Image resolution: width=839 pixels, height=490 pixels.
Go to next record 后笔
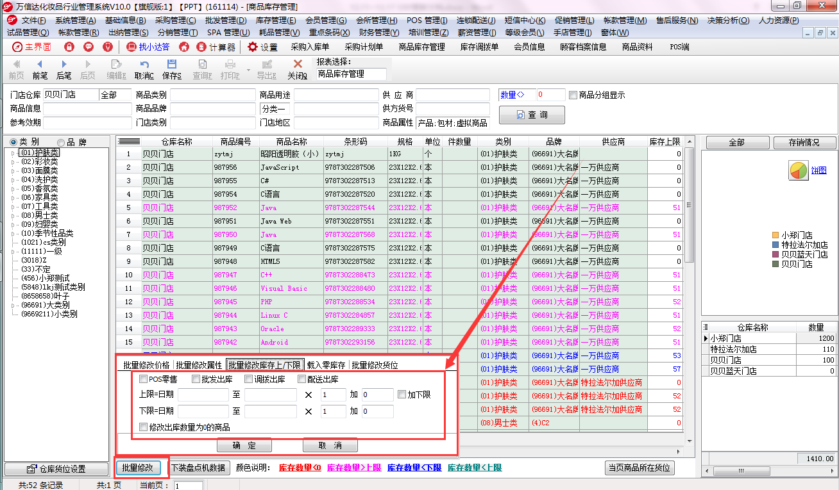(64, 70)
